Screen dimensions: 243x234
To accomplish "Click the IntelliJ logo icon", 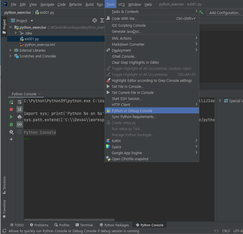I will (x=5, y=4).
